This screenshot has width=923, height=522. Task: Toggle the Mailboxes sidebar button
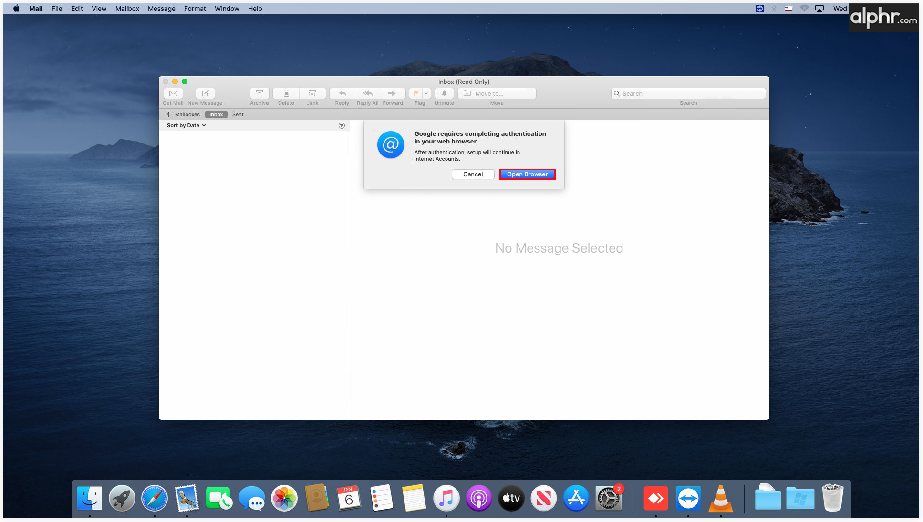point(183,114)
